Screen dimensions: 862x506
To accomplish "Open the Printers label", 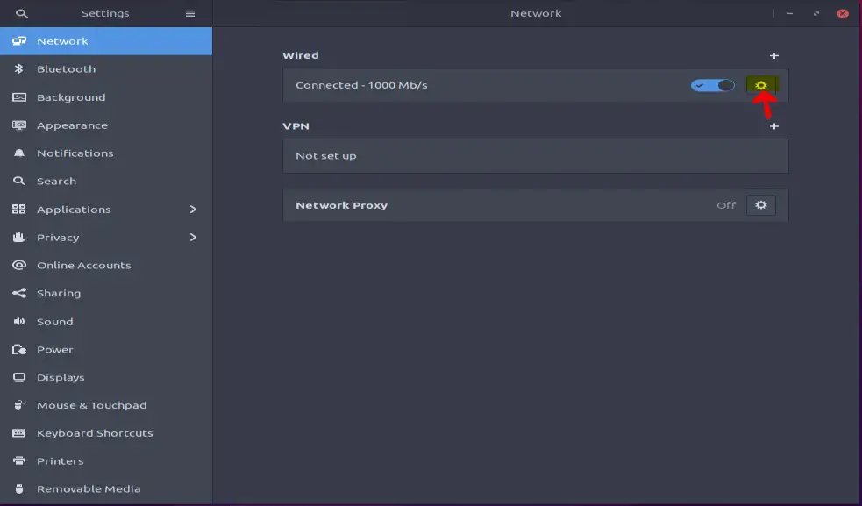I will coord(60,461).
